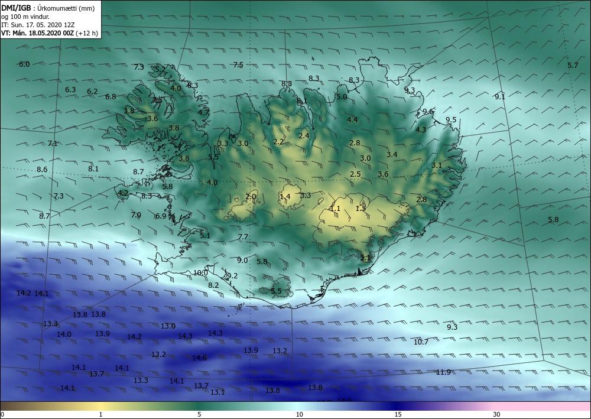
Task: Click the value 9.6 on the northeast coast
Action: pyautogui.click(x=428, y=112)
